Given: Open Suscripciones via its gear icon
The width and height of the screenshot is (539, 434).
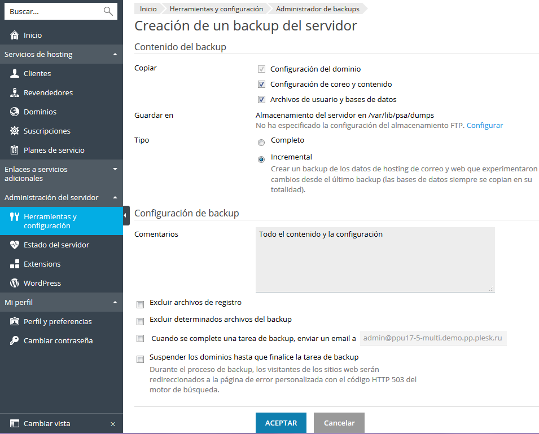Looking at the screenshot, I should click(15, 131).
